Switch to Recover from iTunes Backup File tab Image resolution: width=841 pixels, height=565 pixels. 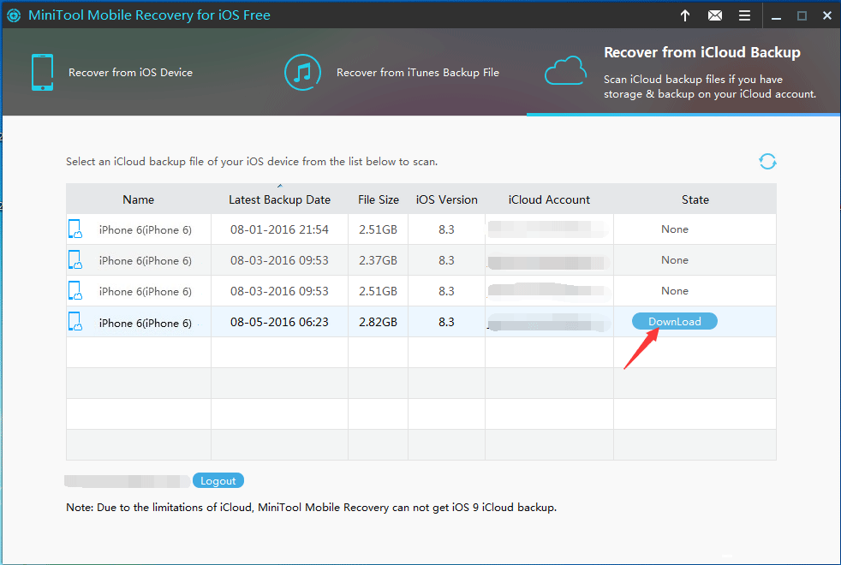(x=392, y=73)
